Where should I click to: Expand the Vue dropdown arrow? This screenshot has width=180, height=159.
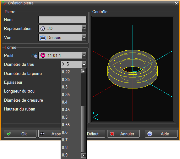(x=84, y=37)
